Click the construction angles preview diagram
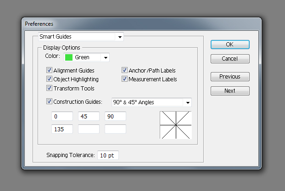The height and width of the screenshot is (191, 285). [x=175, y=124]
